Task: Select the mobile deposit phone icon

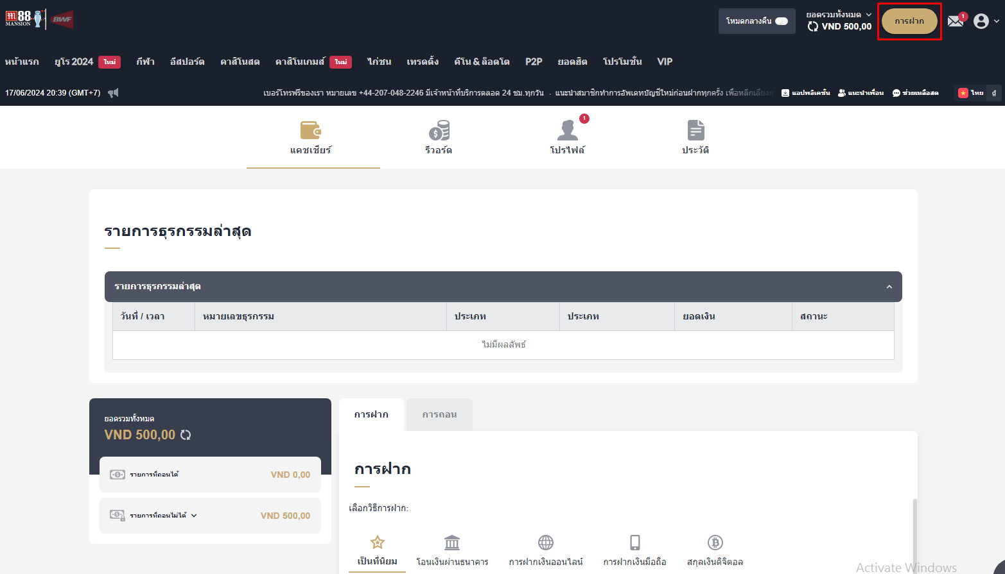Action: coord(634,543)
